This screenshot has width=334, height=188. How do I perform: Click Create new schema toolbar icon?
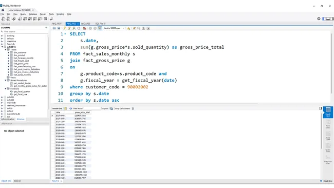(x=20, y=18)
